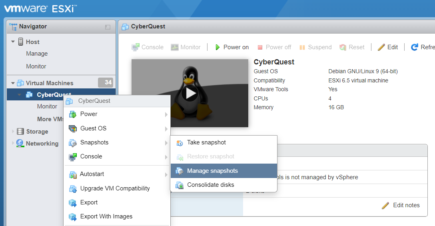
Task: Select Upgrade VM Compatibility menu entry
Action: coord(117,188)
